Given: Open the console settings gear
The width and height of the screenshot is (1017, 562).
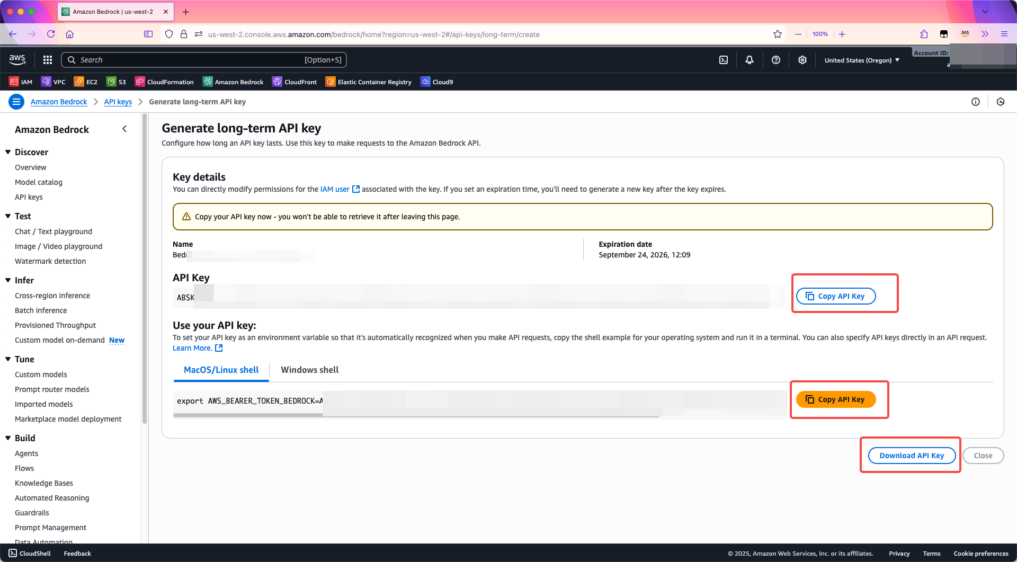Looking at the screenshot, I should click(802, 60).
